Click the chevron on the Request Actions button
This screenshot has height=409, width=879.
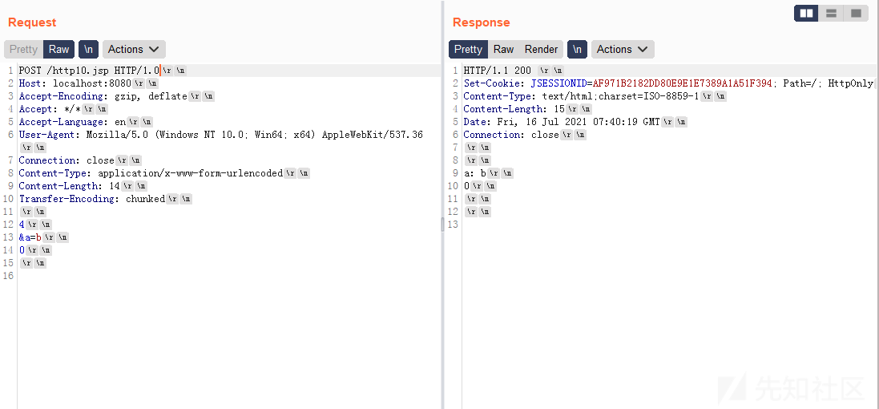[154, 50]
